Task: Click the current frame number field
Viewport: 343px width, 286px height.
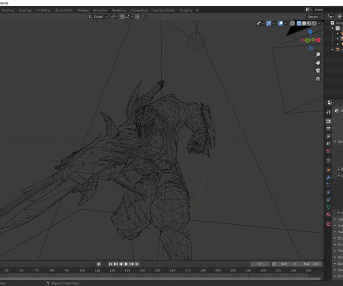Action: [260, 264]
